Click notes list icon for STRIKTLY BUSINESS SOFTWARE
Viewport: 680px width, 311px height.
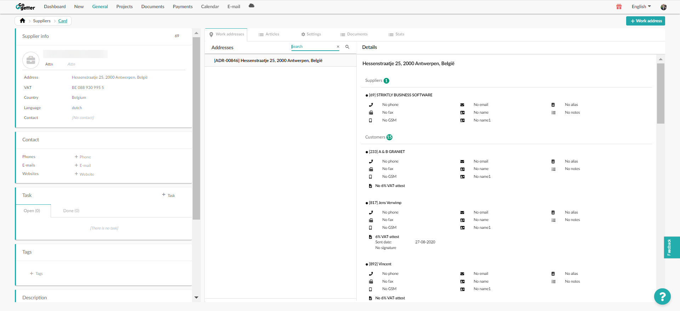[553, 113]
